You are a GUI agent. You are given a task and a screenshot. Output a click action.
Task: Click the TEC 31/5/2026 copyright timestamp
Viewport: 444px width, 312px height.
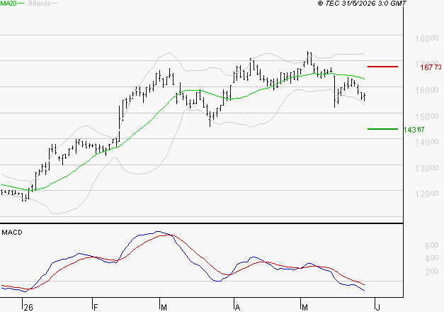(x=362, y=4)
